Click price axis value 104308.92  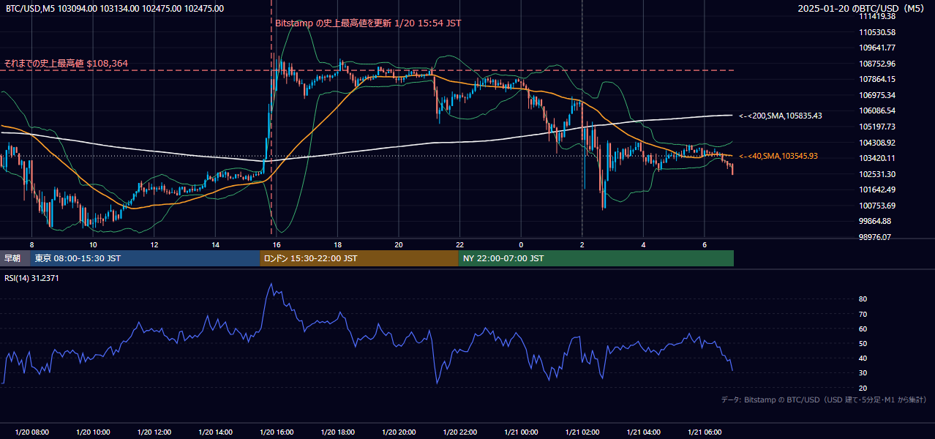(878, 143)
